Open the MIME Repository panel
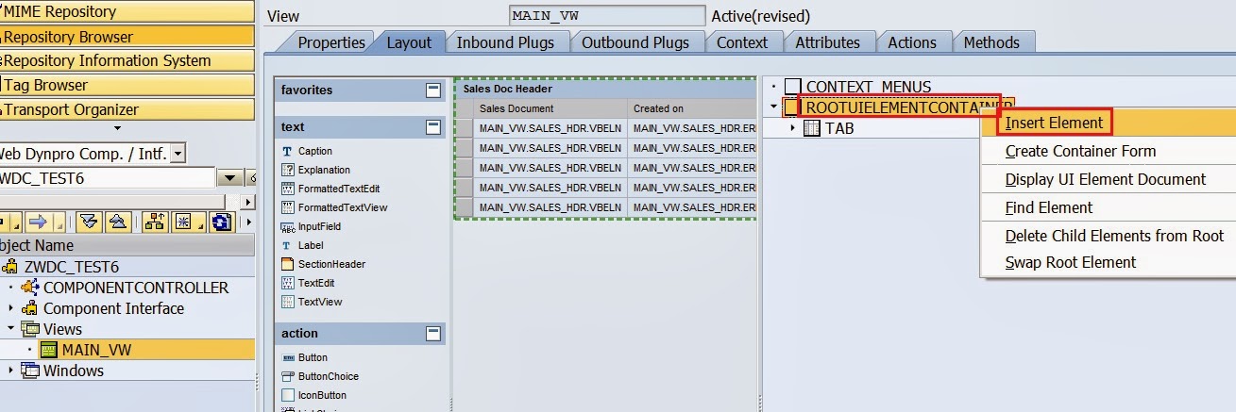The height and width of the screenshot is (412, 1236). (x=127, y=11)
